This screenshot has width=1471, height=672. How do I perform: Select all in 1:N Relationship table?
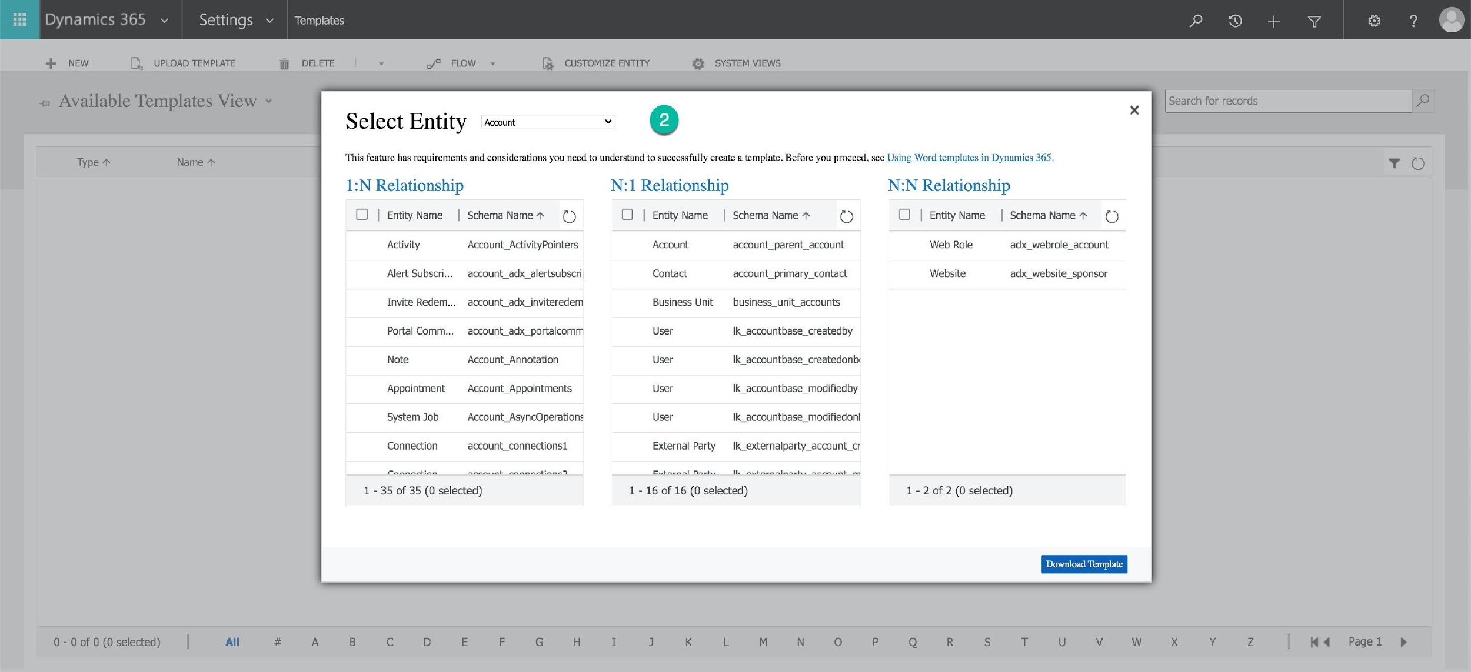click(362, 215)
